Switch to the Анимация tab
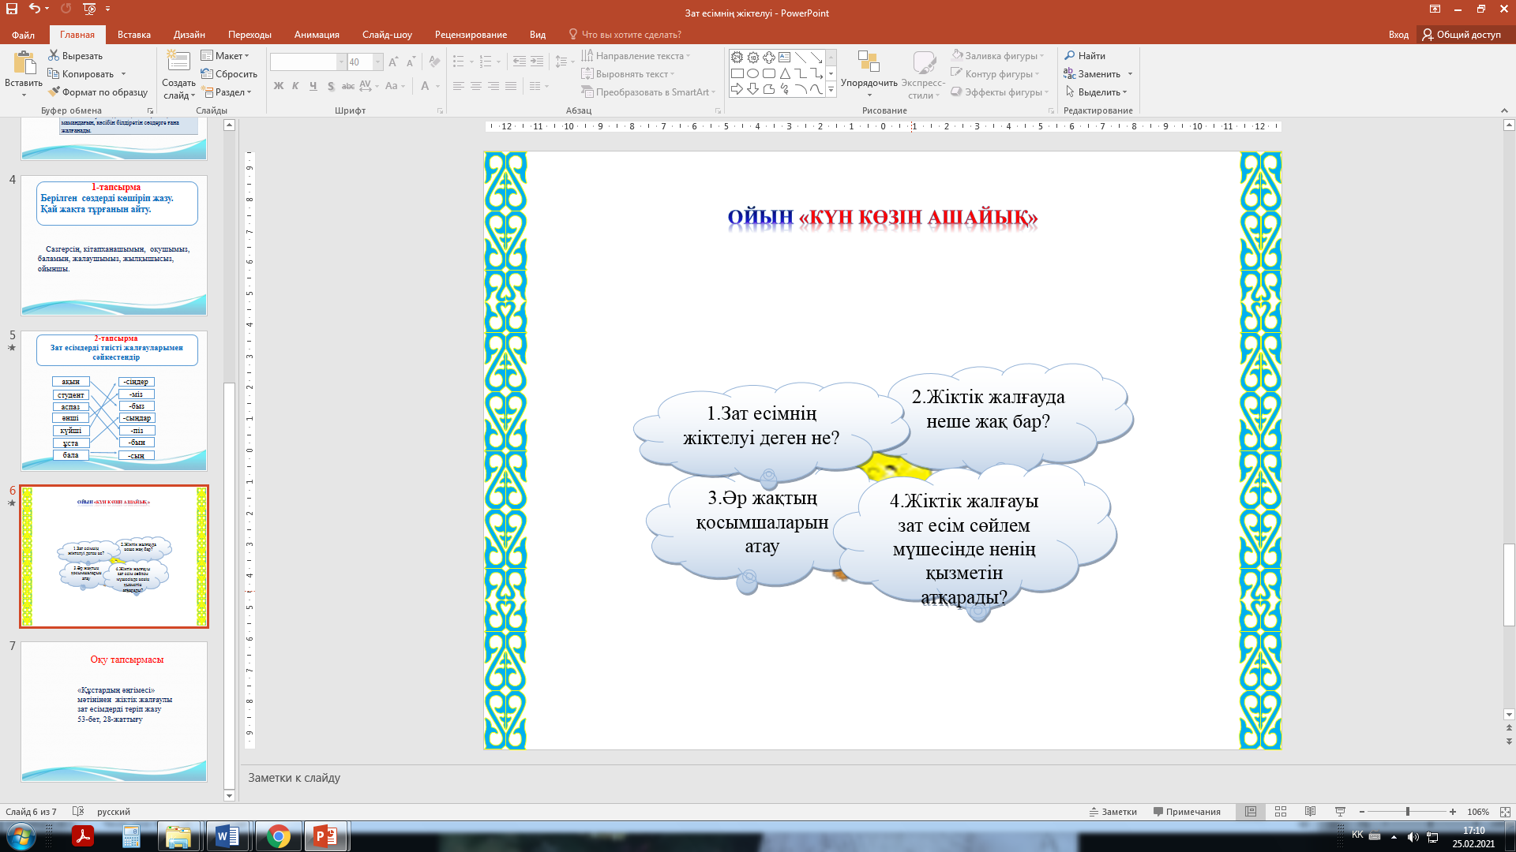The height and width of the screenshot is (852, 1516). 317,35
